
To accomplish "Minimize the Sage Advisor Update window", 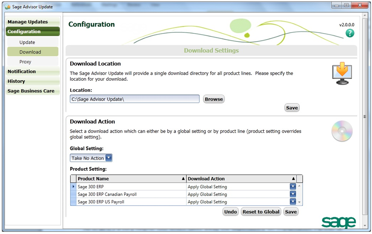I will (337, 6).
